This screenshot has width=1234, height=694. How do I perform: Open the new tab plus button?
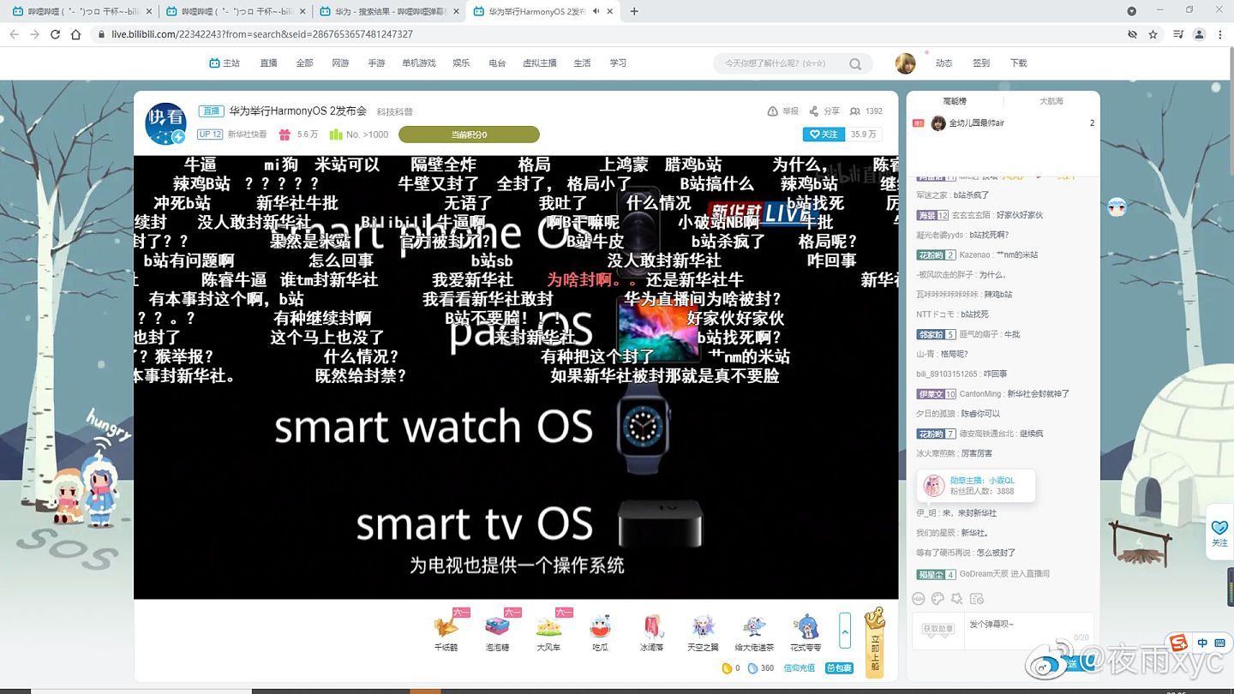[634, 11]
